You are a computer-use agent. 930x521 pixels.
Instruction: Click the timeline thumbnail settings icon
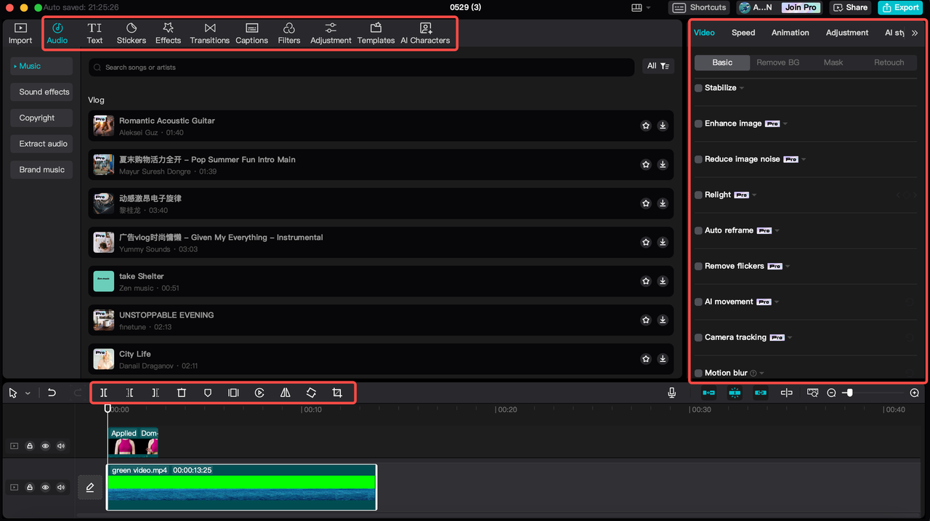[x=812, y=392]
